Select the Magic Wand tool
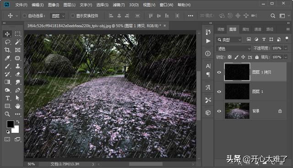 tap(17, 42)
